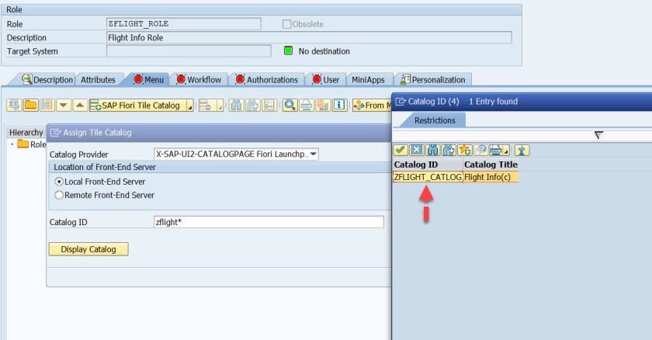
Task: Switch to the Personalization tab
Action: [x=432, y=79]
